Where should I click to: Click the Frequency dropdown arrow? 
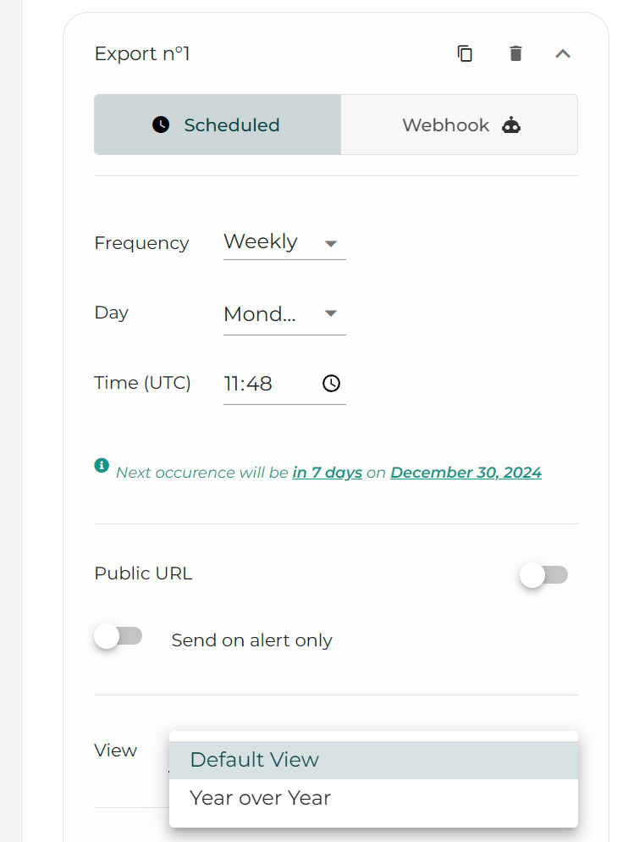tap(331, 244)
